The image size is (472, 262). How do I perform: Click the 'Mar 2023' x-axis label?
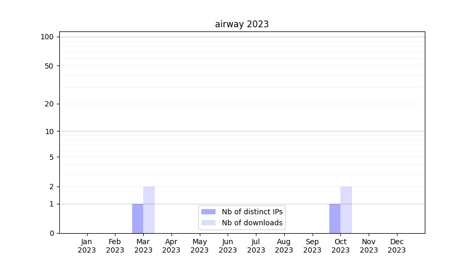point(143,246)
